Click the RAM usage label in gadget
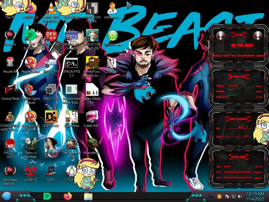269x202 pixels. click(220, 91)
